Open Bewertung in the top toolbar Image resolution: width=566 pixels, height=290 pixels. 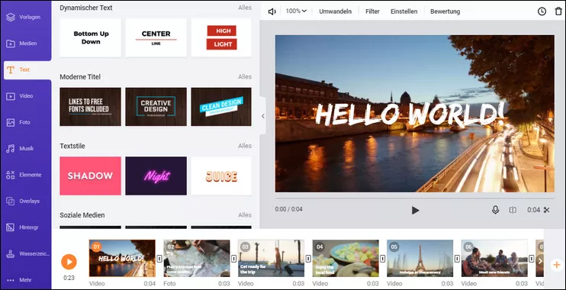pyautogui.click(x=445, y=11)
